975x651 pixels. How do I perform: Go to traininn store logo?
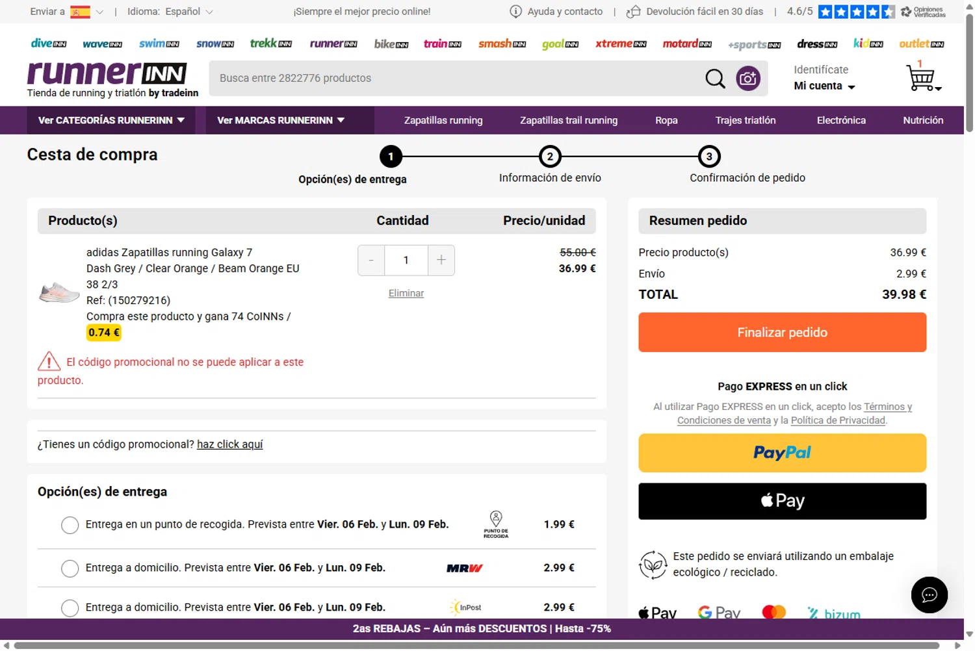point(443,44)
